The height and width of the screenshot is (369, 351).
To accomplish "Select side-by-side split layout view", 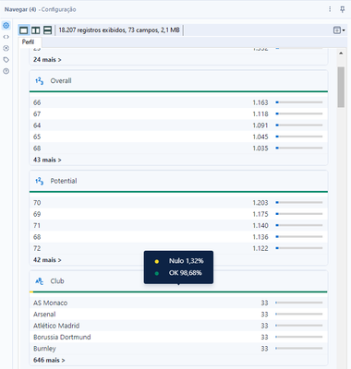I will pyautogui.click(x=36, y=30).
